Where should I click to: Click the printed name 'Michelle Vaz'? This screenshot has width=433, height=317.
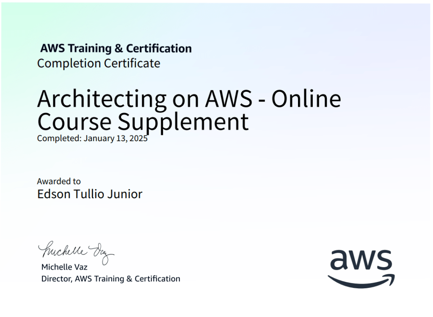[64, 267]
